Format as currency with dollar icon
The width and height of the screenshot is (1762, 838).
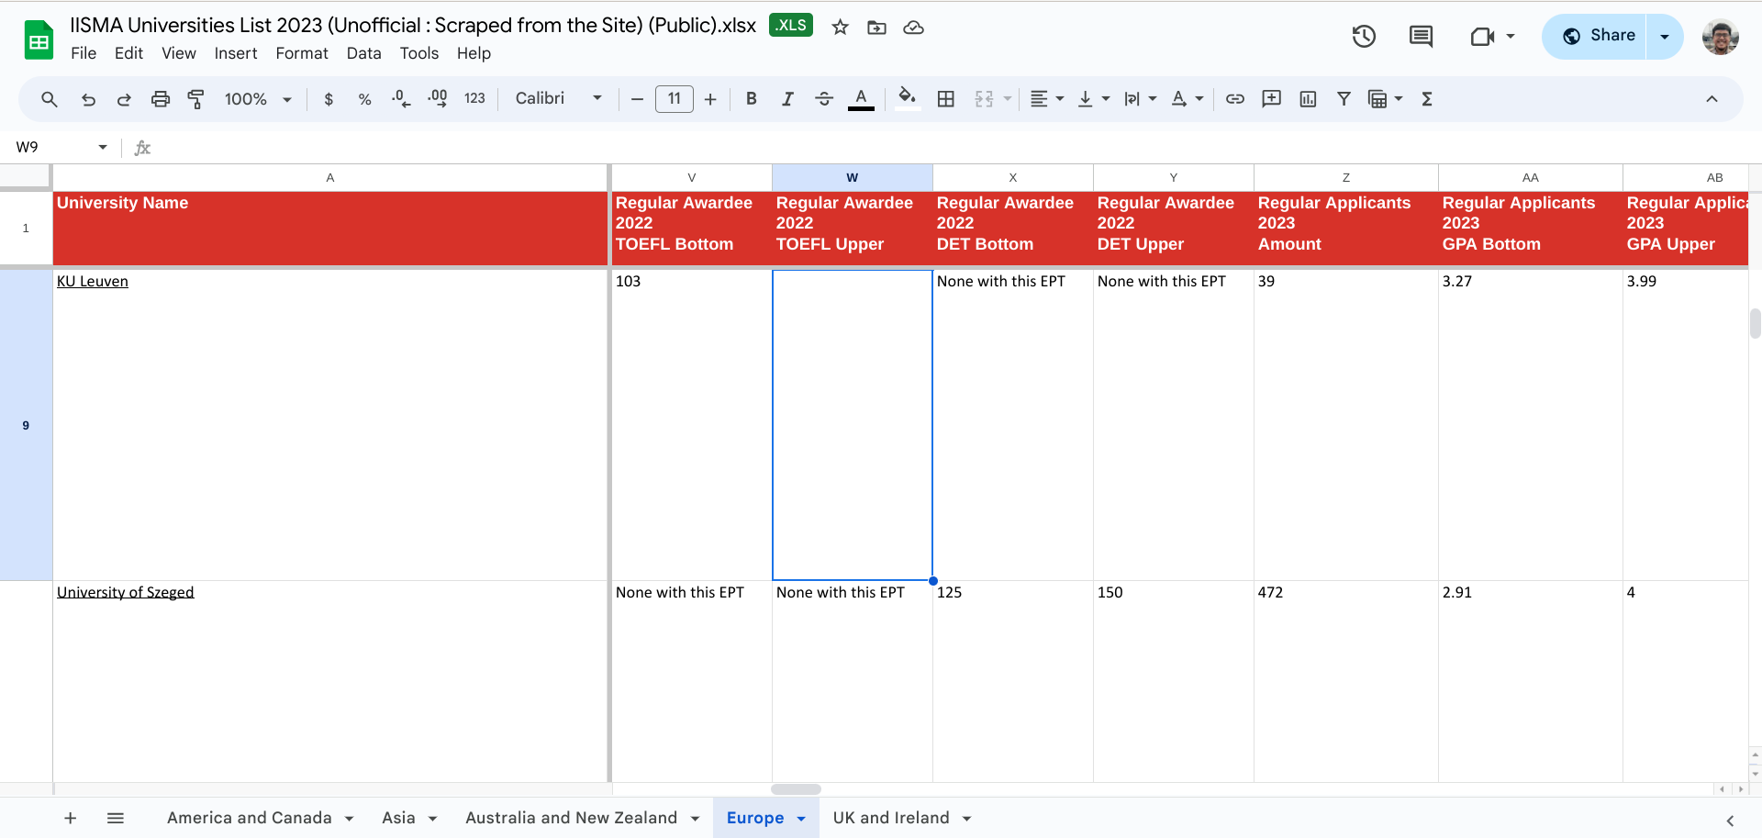[x=329, y=99]
